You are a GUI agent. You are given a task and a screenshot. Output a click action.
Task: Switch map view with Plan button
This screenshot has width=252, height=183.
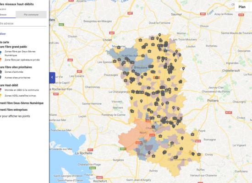click(x=242, y=7)
